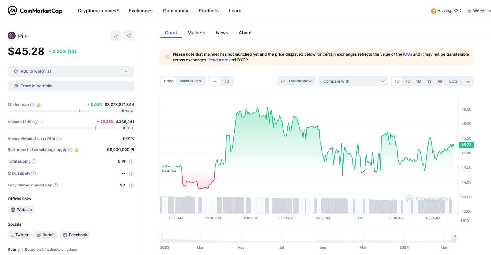Screen dimensions: 491x255
Task: Expand Add to watchlist plus
Action: point(126,71)
